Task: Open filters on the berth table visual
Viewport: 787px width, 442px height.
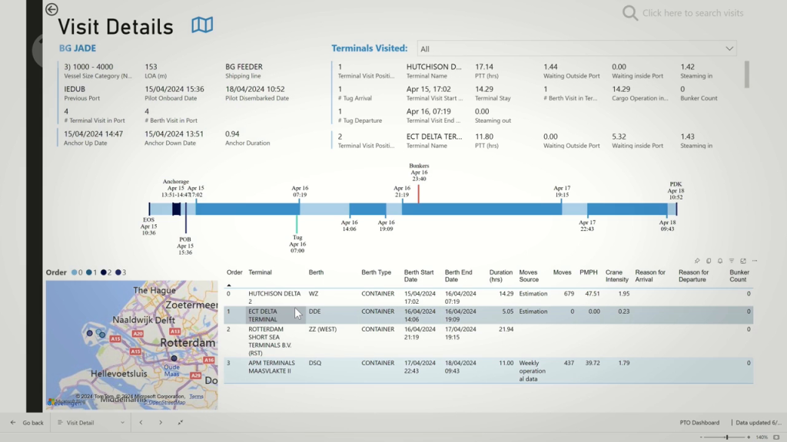Action: tap(732, 261)
